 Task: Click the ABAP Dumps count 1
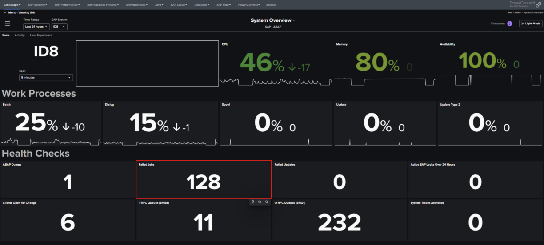tap(68, 182)
